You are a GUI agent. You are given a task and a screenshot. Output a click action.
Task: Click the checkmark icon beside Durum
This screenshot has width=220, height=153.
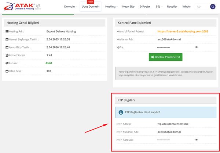(x=7, y=63)
